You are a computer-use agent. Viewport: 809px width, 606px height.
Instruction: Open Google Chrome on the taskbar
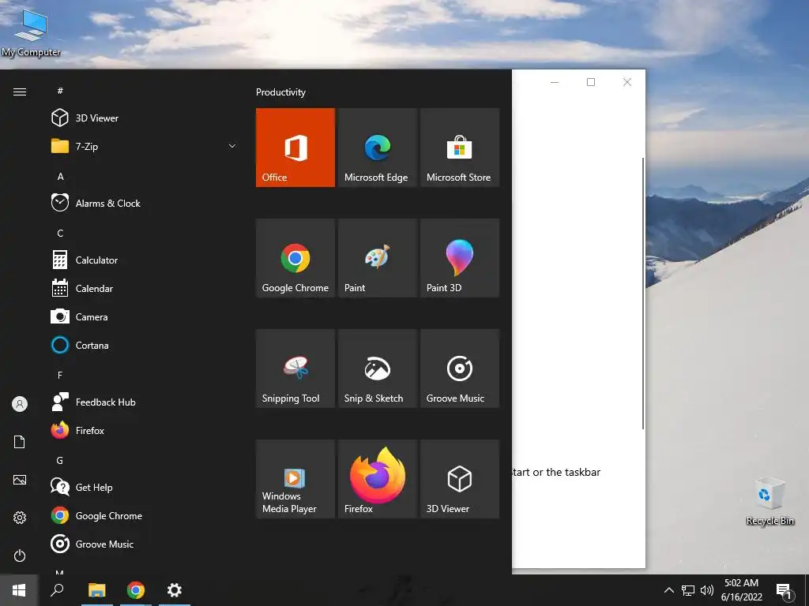(136, 590)
